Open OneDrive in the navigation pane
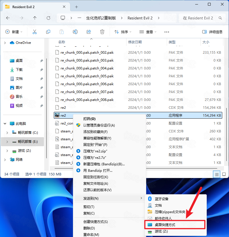The height and width of the screenshot is (237, 229). pos(20,43)
